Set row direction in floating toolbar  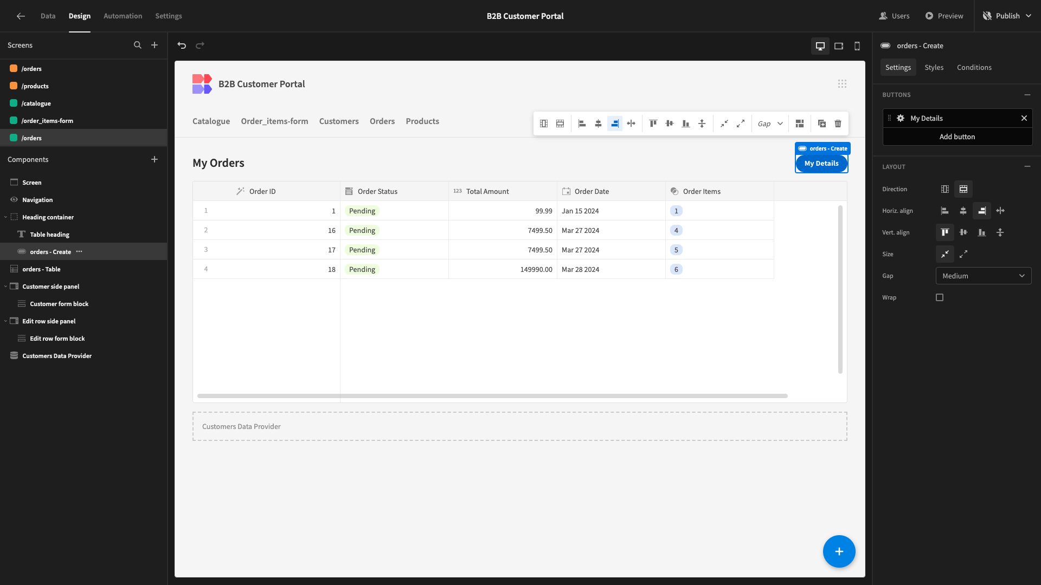click(560, 123)
